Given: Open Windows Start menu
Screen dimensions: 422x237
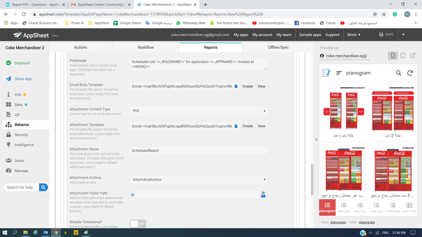Looking at the screenshot, I should tap(5, 232).
